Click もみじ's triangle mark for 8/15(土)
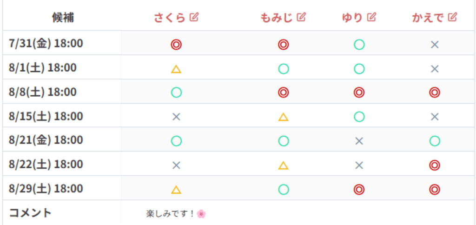 click(x=283, y=117)
